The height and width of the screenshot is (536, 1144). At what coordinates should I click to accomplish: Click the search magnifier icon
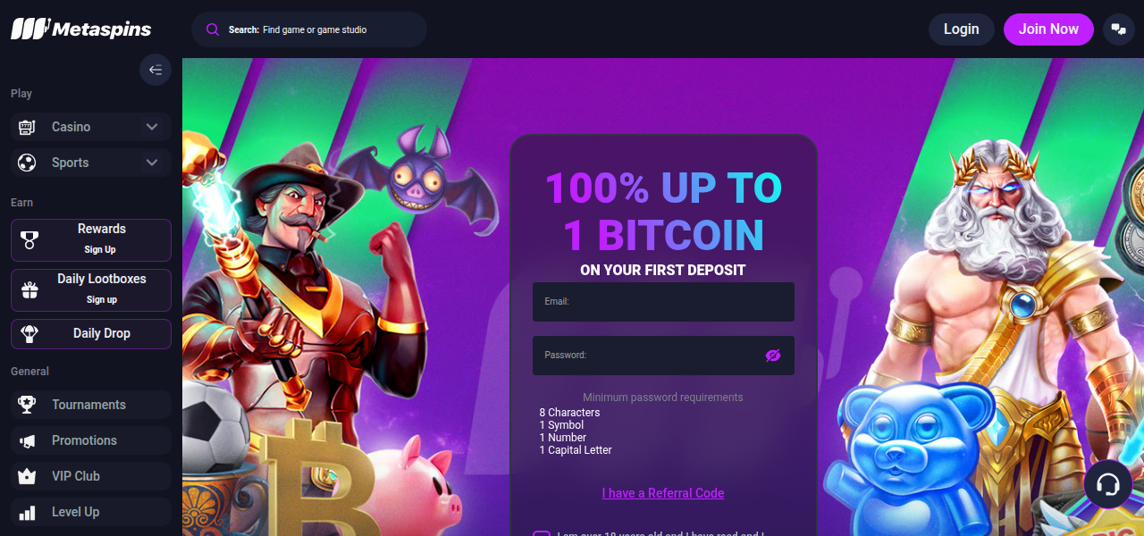[213, 29]
